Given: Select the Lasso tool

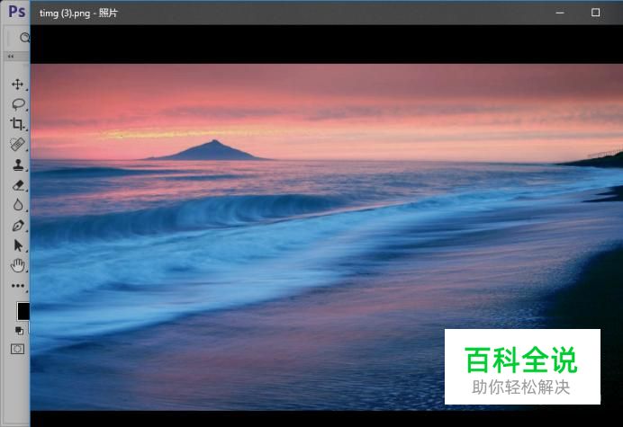Looking at the screenshot, I should pos(17,104).
